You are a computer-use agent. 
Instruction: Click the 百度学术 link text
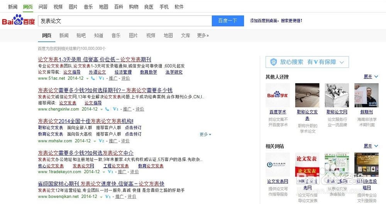click(x=278, y=112)
